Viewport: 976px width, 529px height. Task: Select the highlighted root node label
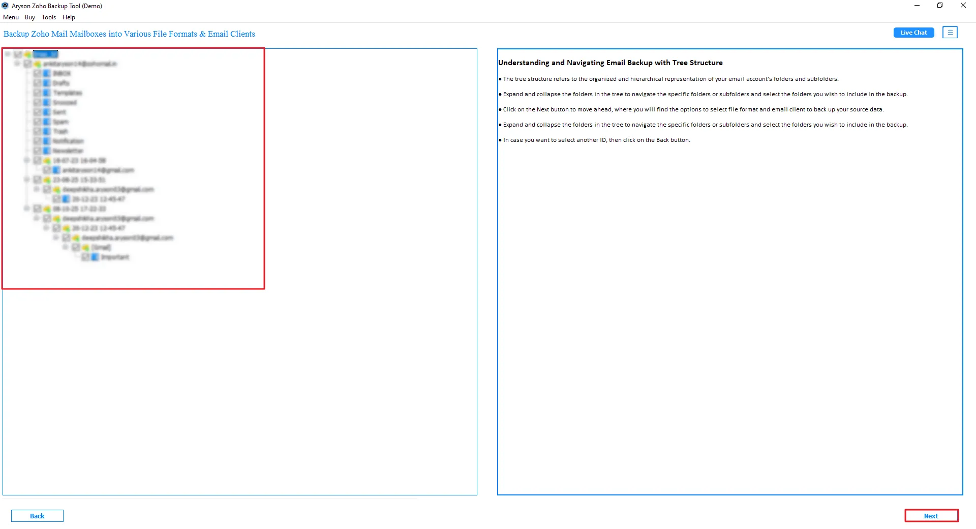click(x=45, y=54)
